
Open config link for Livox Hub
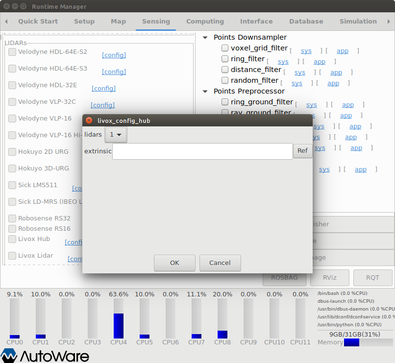click(74, 242)
